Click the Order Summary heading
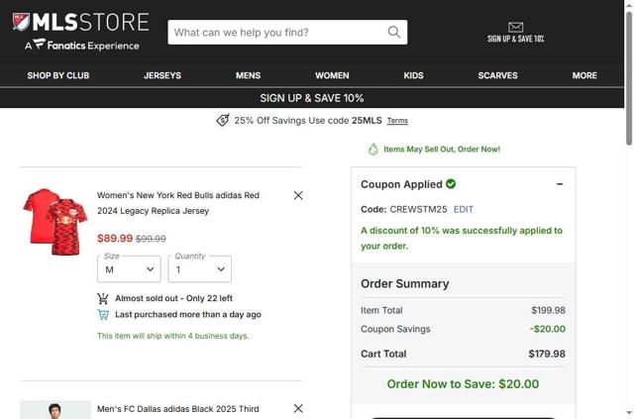Screen dimensions: 634x419 [x=405, y=283]
